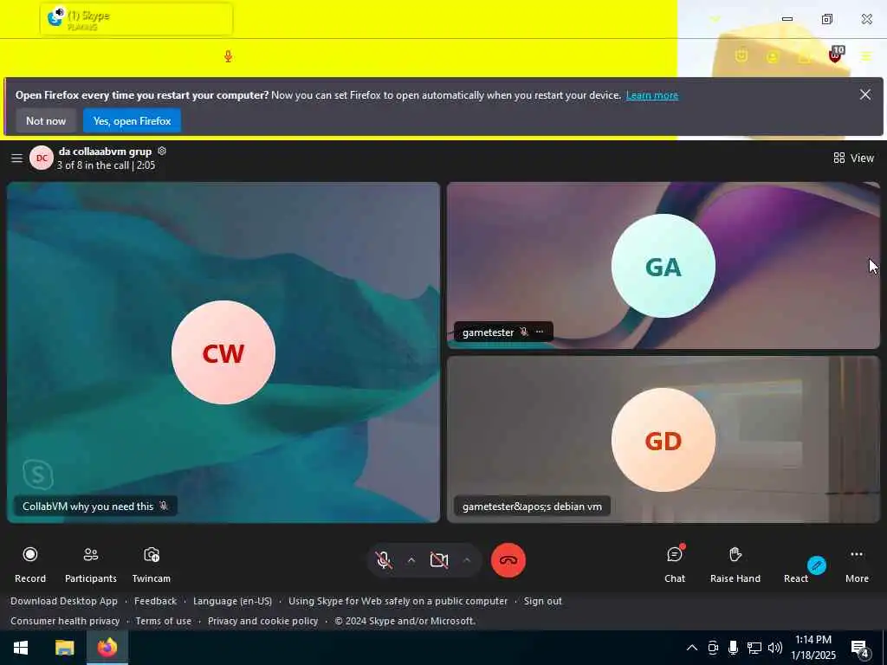Open the Participants panel
This screenshot has width=887, height=665.
click(x=90, y=564)
